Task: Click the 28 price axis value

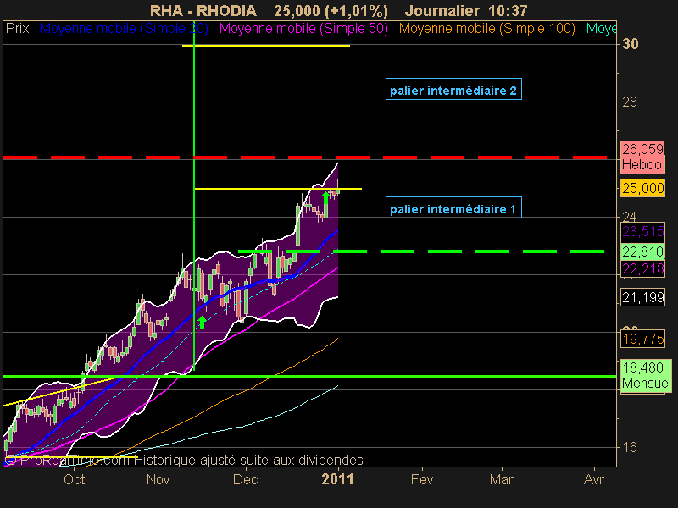Action: (630, 102)
